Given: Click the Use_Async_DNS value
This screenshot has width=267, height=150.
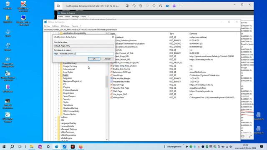Looking at the screenshot, I should pyautogui.click(x=120, y=94).
